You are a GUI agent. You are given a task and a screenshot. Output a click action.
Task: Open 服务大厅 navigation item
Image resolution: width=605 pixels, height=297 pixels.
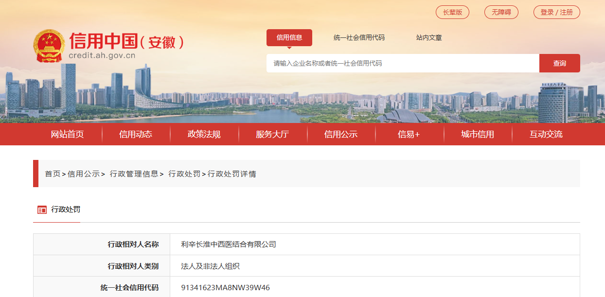[272, 134]
